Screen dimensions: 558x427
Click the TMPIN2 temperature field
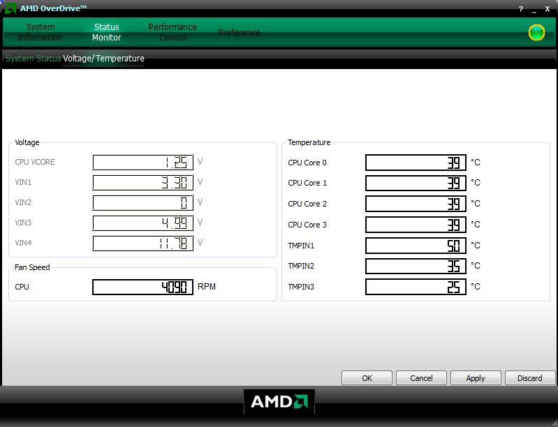[x=416, y=266]
